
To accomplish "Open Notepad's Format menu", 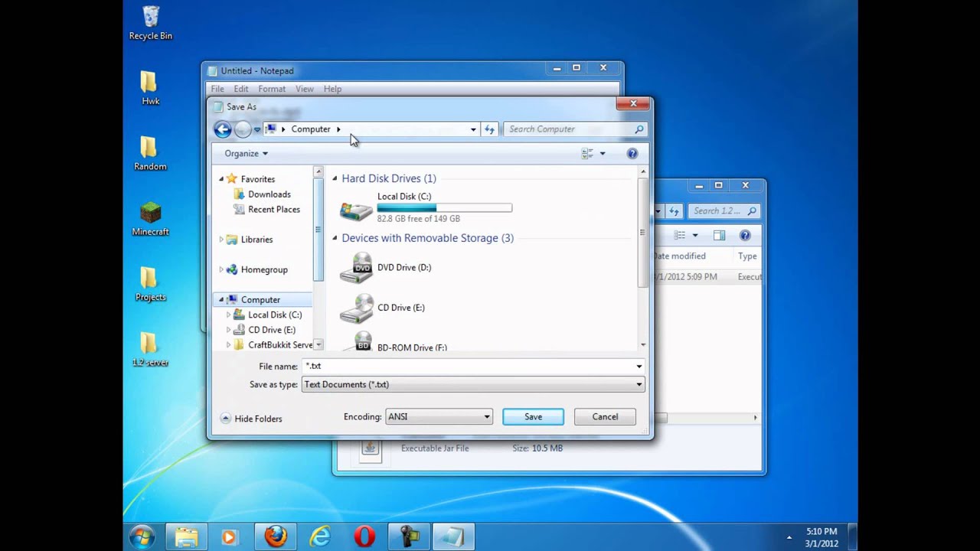I will [272, 89].
